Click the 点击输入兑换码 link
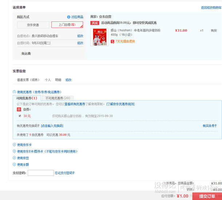222x200 pixels. point(52,126)
